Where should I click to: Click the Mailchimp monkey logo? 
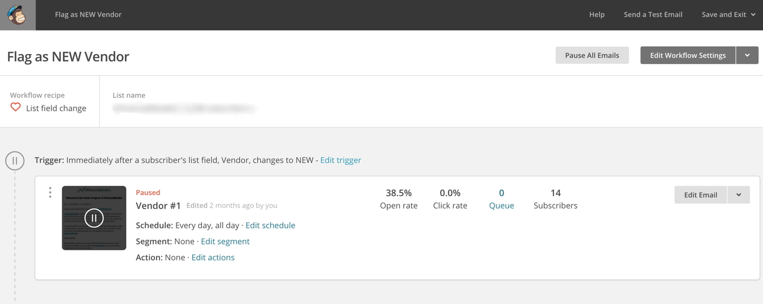17,14
